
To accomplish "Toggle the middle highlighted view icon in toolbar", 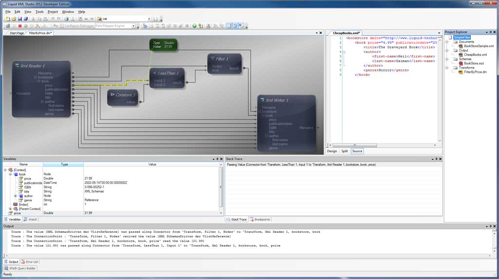I will [235, 26].
